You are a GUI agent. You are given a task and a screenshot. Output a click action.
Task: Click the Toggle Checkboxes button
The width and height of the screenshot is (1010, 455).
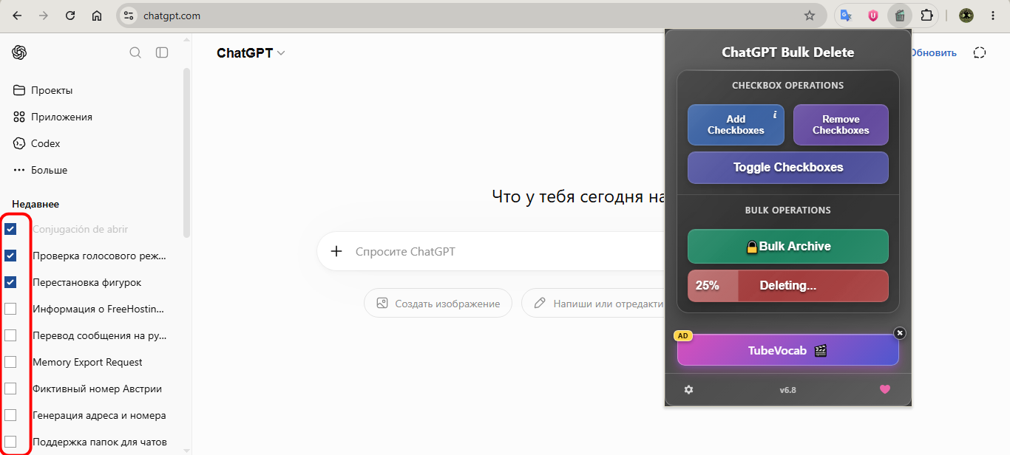point(788,168)
